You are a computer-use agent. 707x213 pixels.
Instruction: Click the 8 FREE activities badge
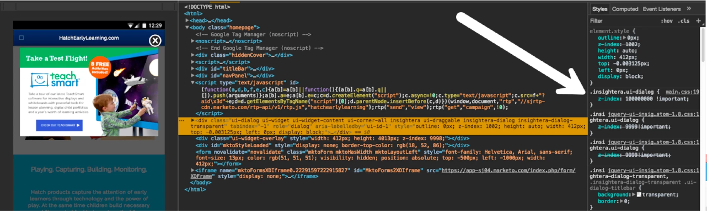tap(100, 67)
